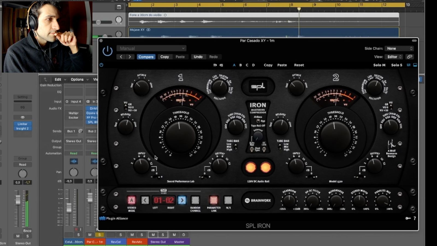Toggle the Stereo Mode A button

(131, 200)
